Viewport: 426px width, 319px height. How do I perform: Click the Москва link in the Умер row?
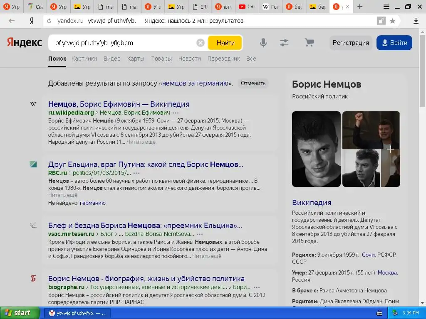point(387,272)
